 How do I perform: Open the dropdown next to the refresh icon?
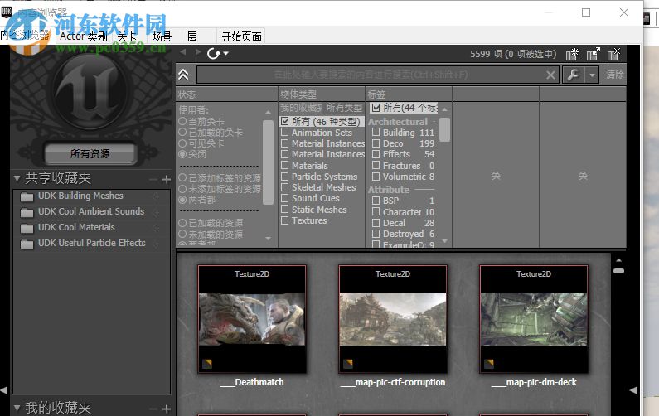(x=226, y=53)
